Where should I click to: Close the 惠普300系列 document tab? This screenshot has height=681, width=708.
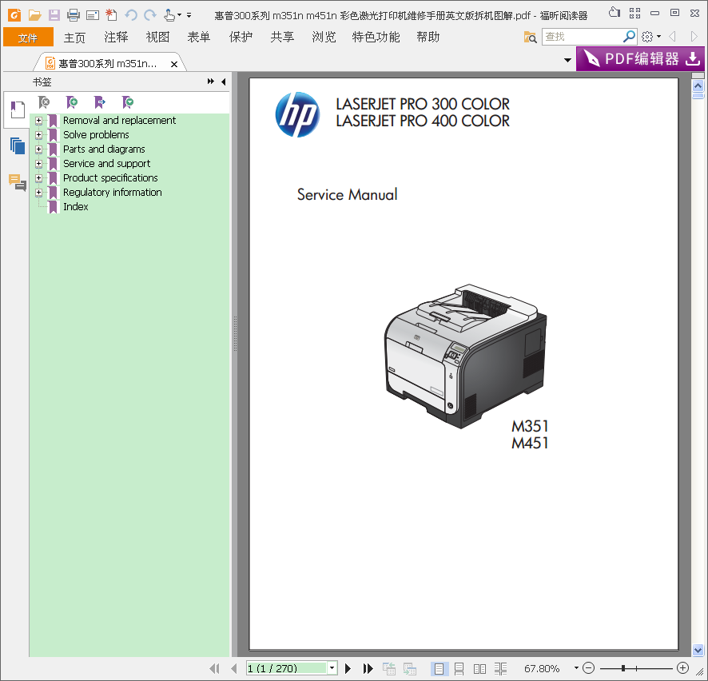[x=174, y=64]
